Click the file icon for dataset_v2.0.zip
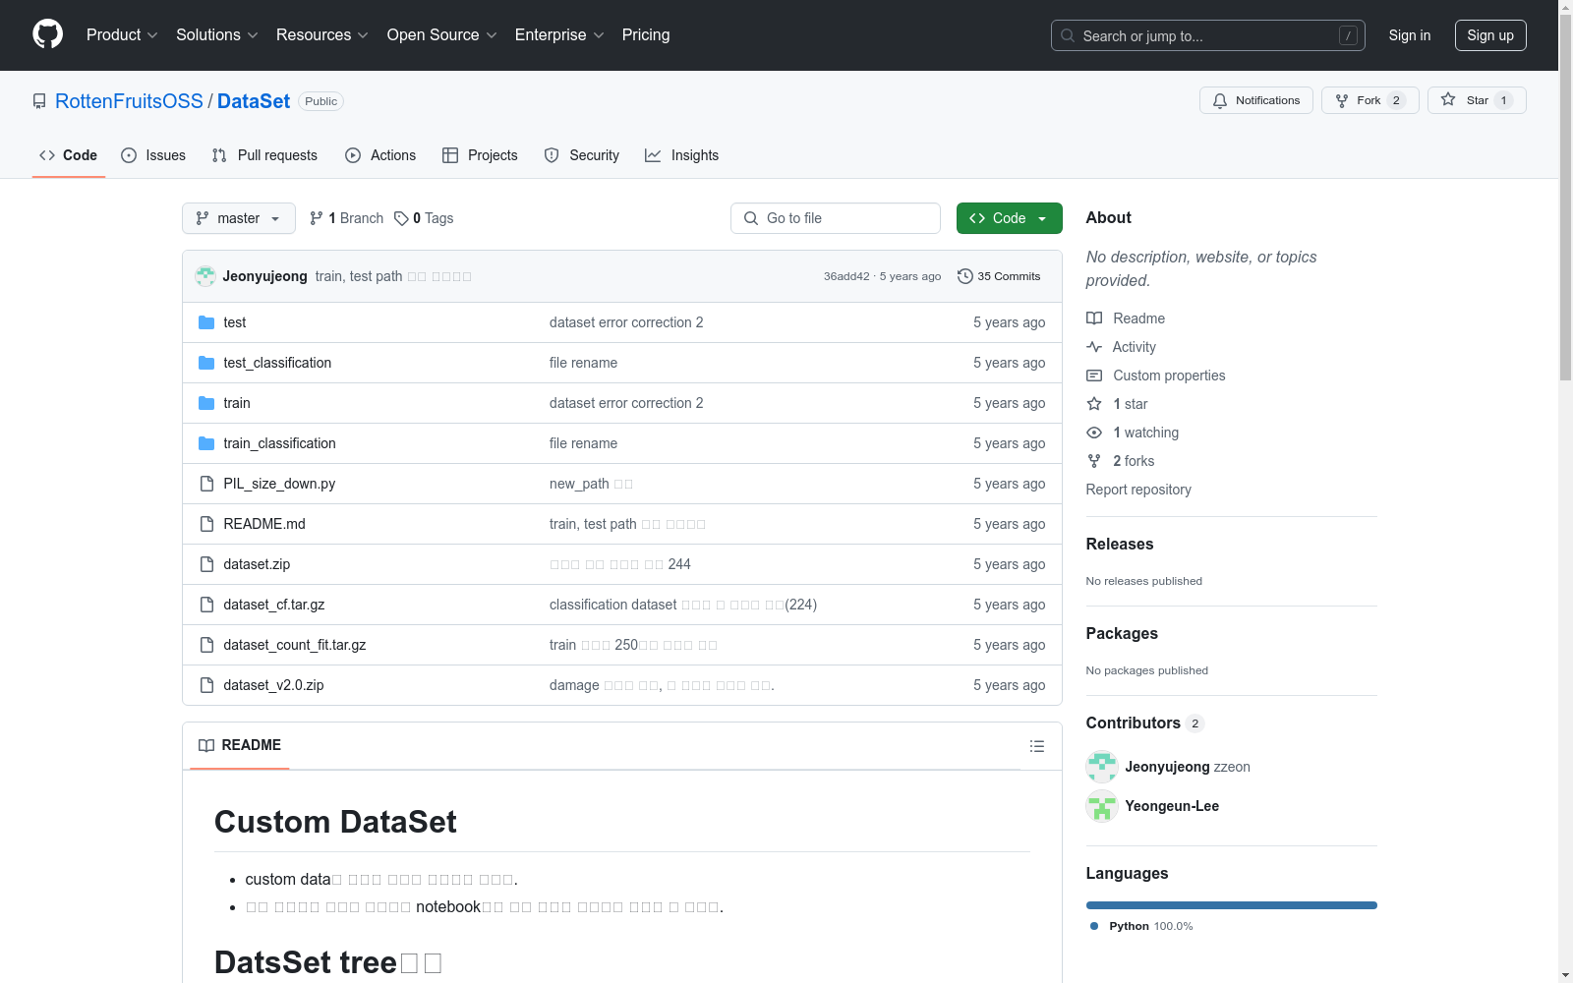This screenshot has height=983, width=1573. [x=206, y=685]
